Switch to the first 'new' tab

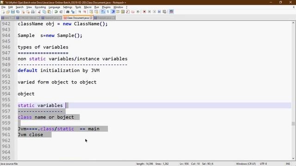7,18
